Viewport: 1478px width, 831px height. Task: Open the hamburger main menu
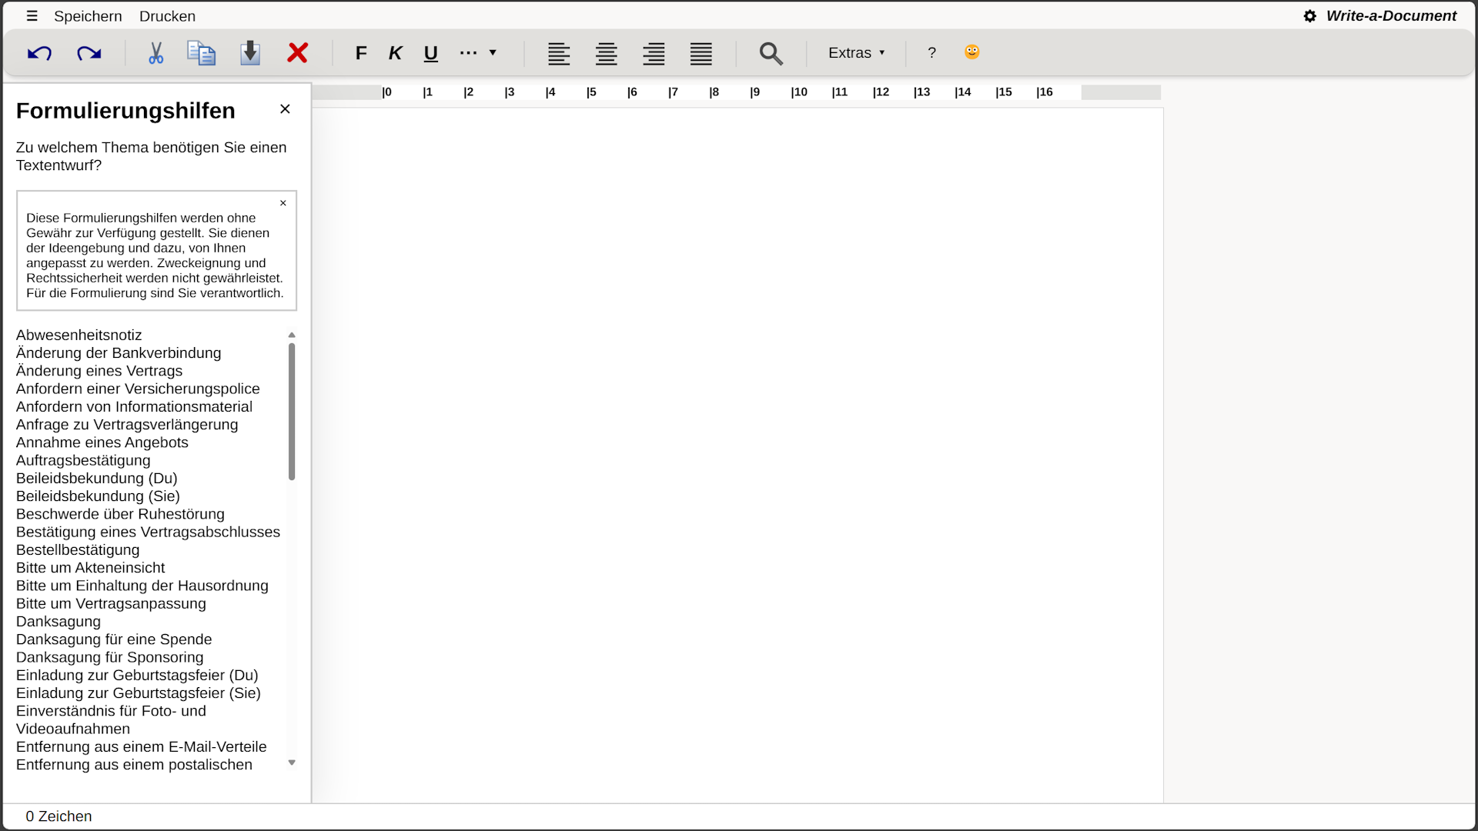(x=32, y=16)
